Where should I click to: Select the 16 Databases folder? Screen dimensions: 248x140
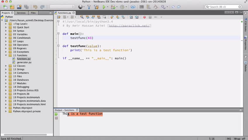[21, 80]
